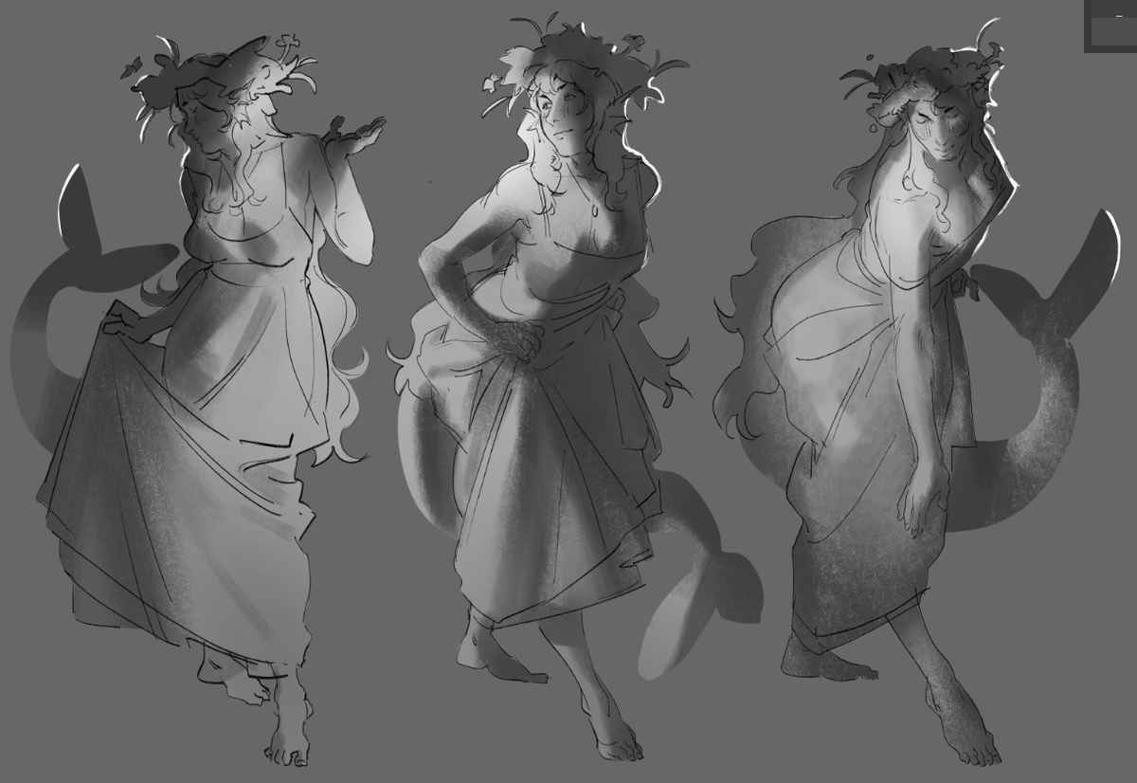
Task: Click the small dash on the corner panel
Action: [x=1119, y=16]
